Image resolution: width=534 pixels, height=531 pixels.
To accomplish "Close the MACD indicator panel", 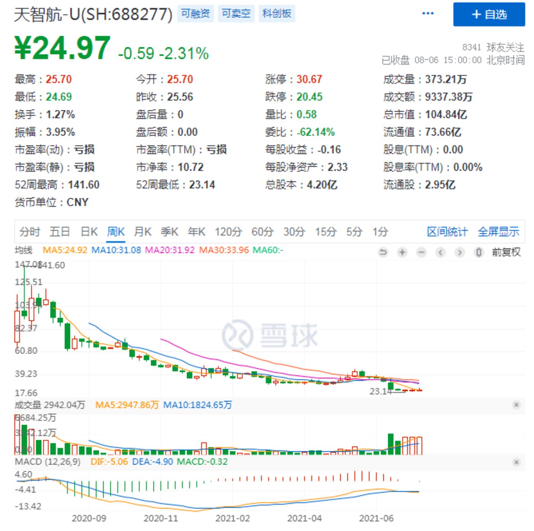I will [516, 462].
